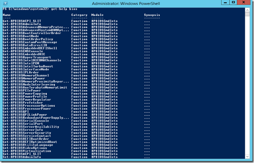The height and width of the screenshot is (163, 254).
Task: Click the Name column header
Action: [x=7, y=15]
